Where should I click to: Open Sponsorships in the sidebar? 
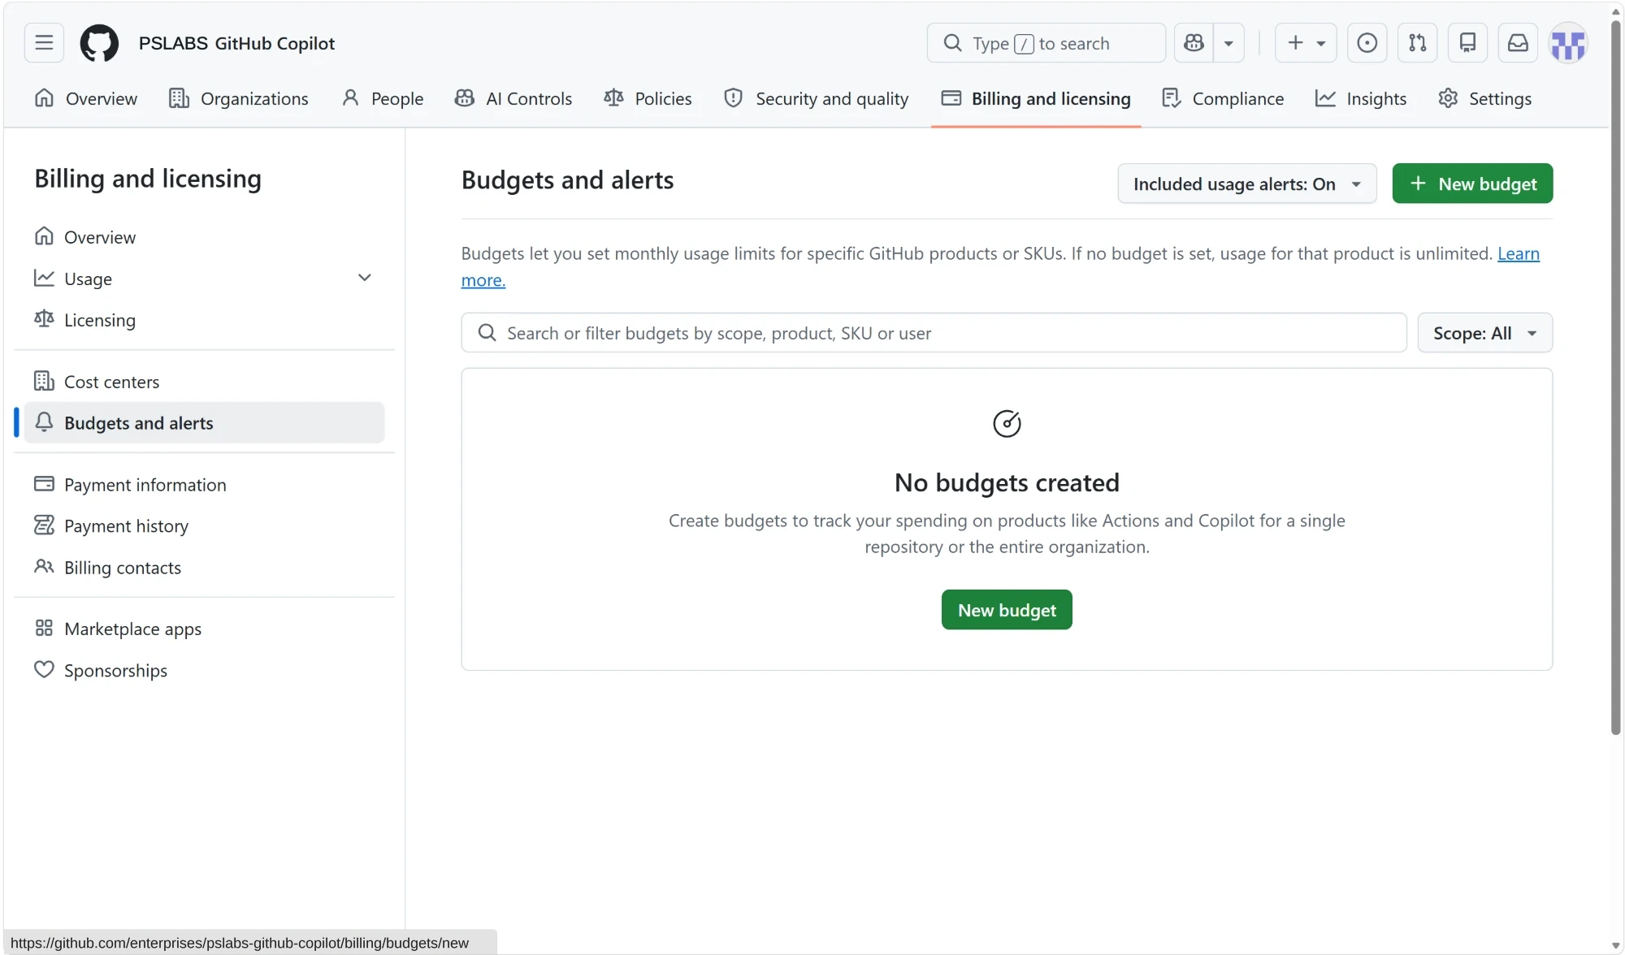point(204,671)
